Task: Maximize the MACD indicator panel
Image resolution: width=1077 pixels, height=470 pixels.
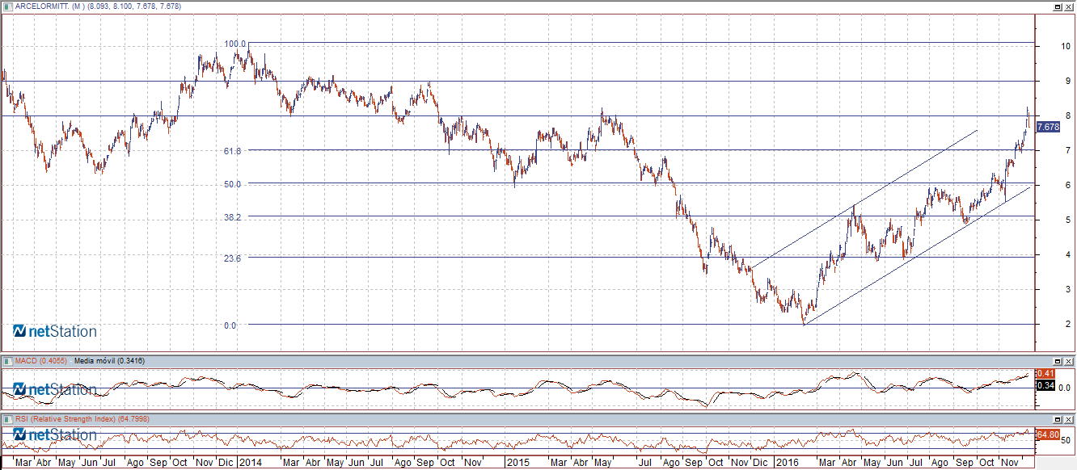Action: point(1057,361)
